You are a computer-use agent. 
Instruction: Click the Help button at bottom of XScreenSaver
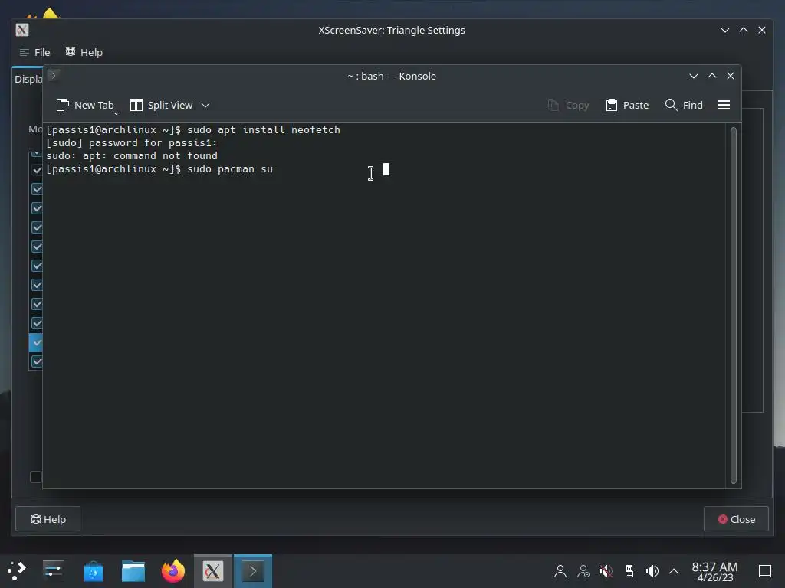[x=48, y=519]
